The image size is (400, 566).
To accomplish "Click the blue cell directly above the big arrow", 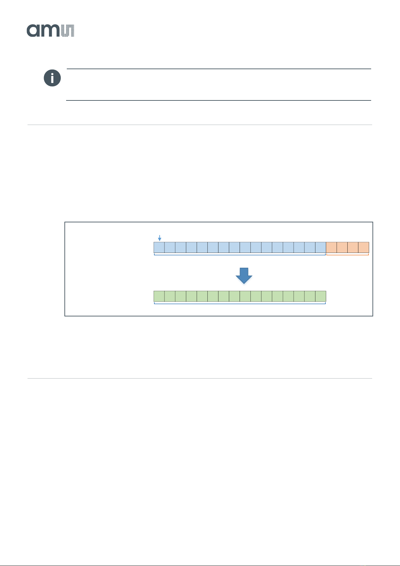I will pyautogui.click(x=245, y=248).
